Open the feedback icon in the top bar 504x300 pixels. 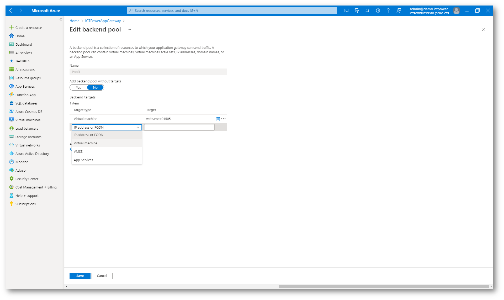point(399,10)
